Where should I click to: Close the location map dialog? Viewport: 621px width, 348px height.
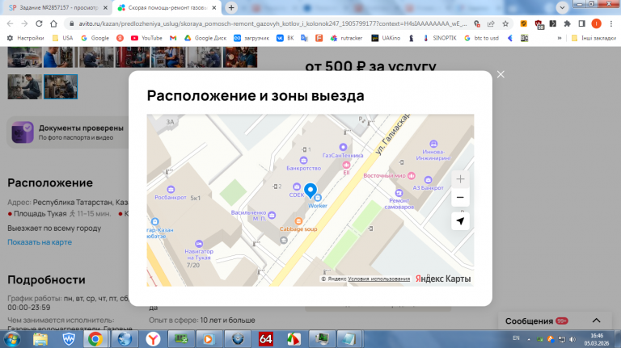pos(501,74)
